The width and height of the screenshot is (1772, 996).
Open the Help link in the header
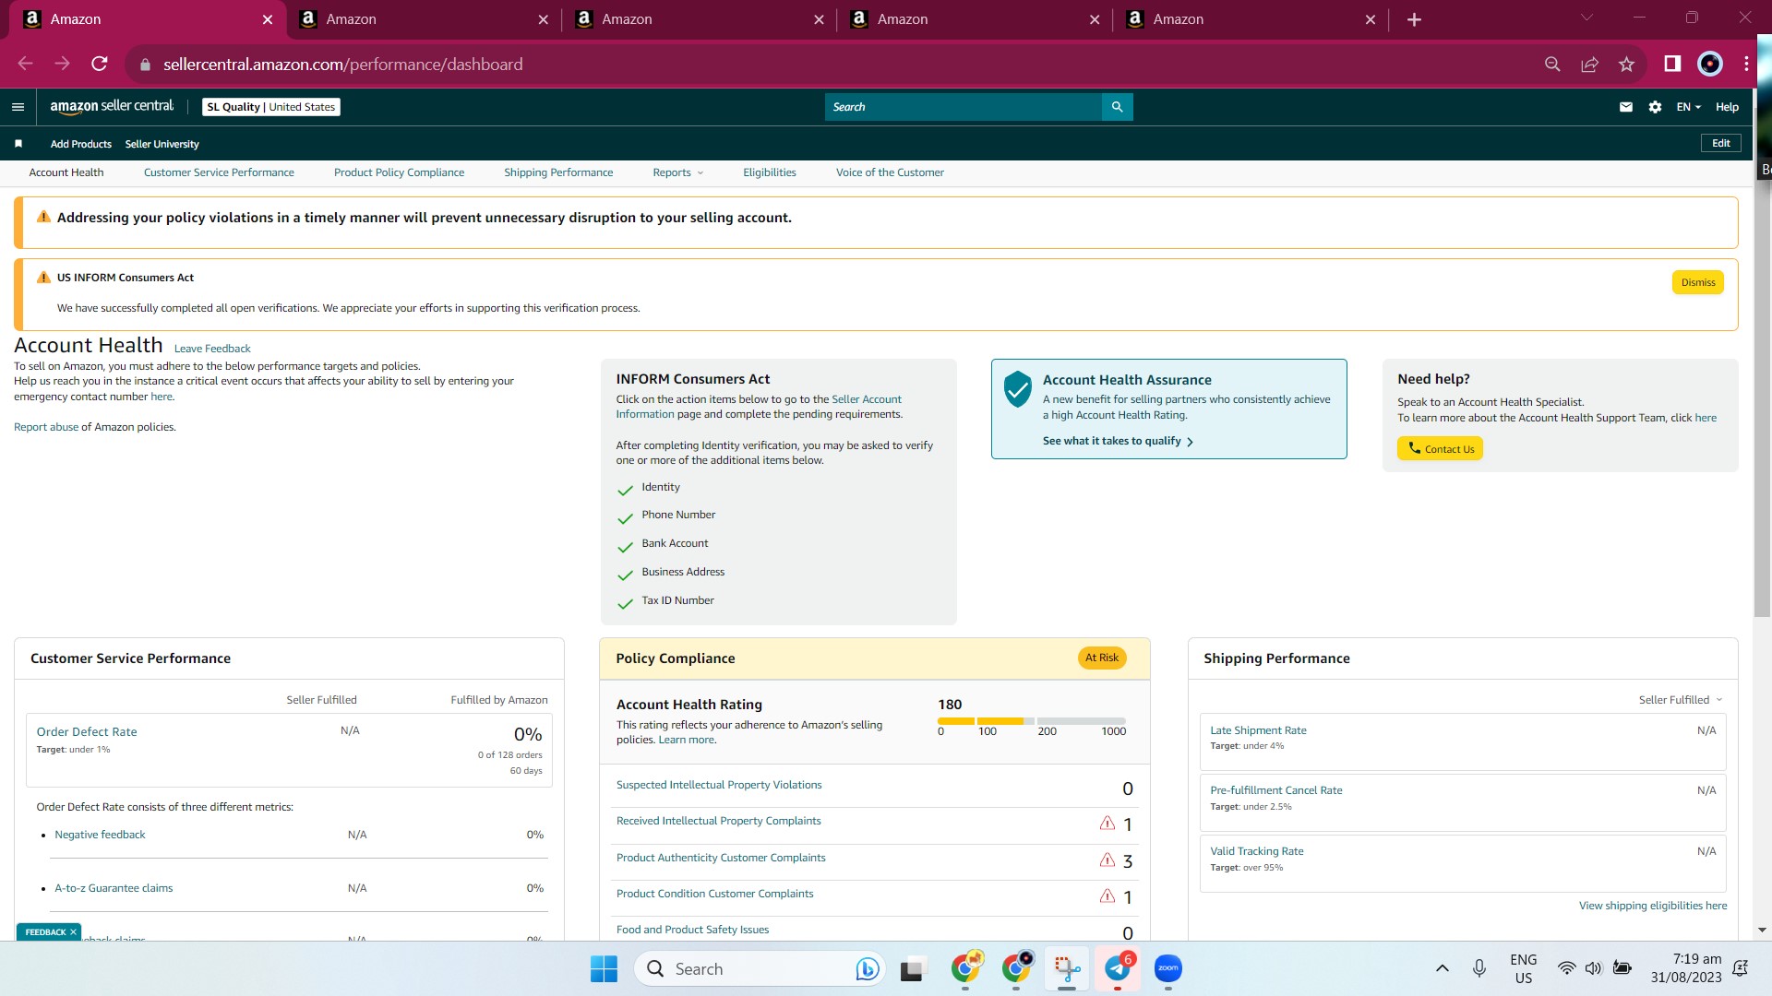1727,107
